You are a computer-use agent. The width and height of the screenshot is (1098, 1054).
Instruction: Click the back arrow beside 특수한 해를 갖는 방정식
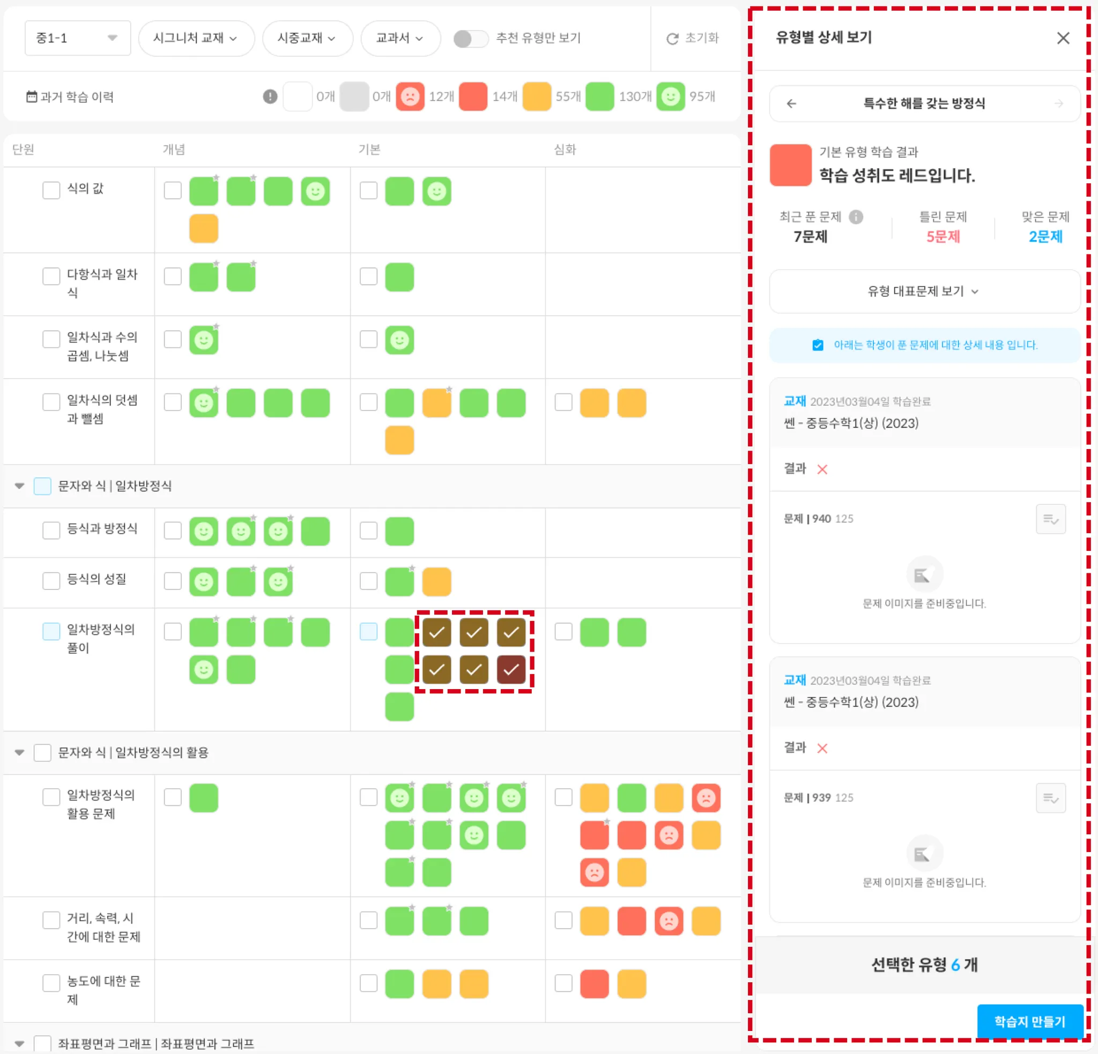[x=791, y=103]
